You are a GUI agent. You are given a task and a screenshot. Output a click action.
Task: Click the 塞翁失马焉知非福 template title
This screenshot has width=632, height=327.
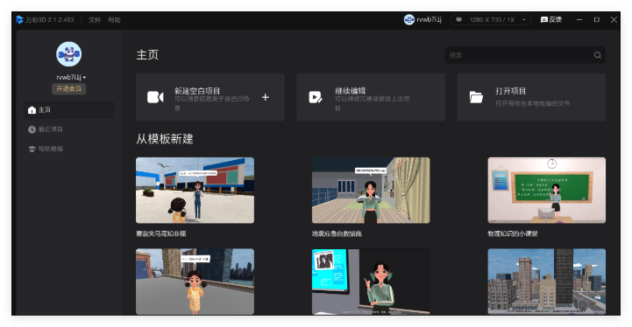tap(160, 233)
